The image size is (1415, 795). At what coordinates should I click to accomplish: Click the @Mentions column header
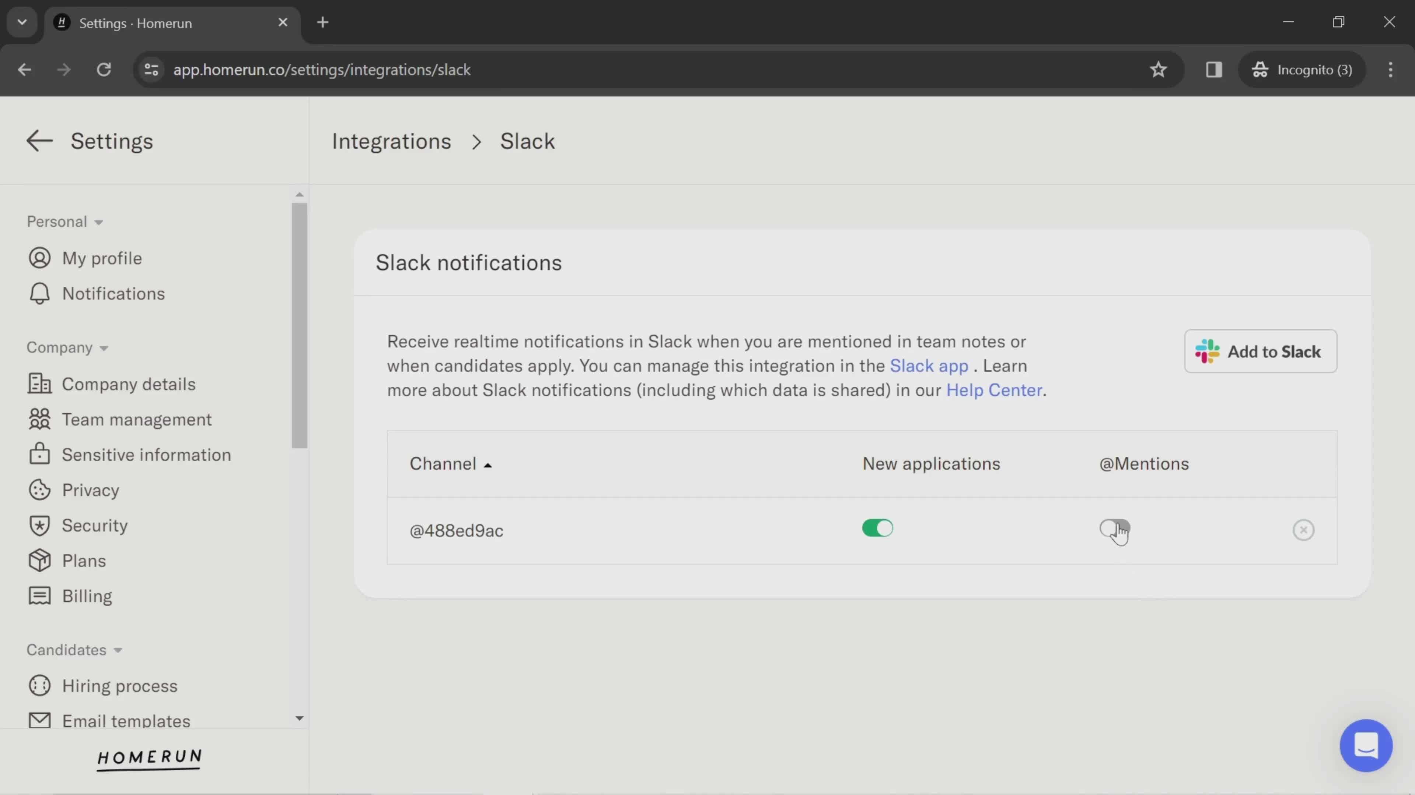[x=1144, y=464]
